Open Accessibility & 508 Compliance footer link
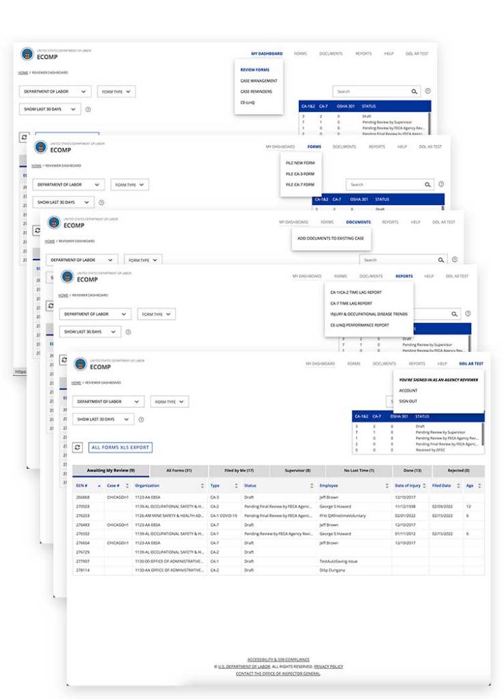 coord(278,659)
